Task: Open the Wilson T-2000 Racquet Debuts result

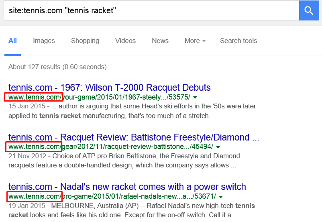Action: point(110,88)
